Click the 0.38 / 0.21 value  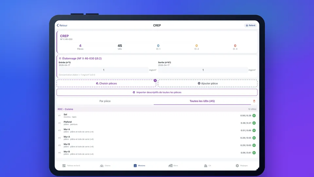tap(246, 123)
